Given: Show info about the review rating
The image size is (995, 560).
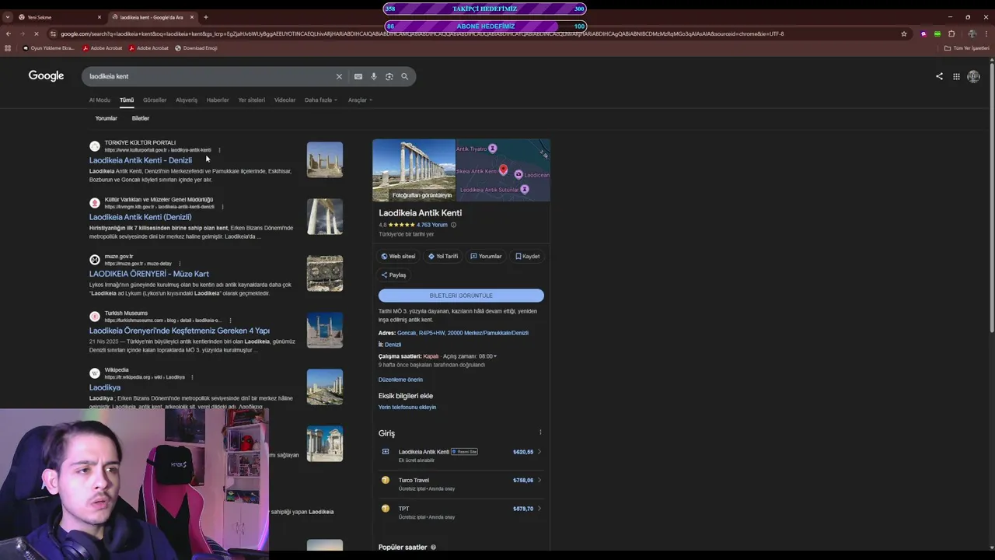Looking at the screenshot, I should coord(454,225).
